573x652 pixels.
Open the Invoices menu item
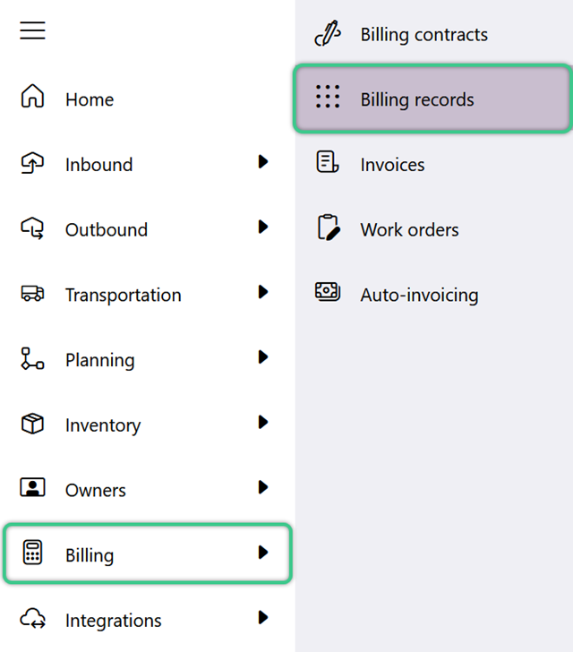click(432, 164)
